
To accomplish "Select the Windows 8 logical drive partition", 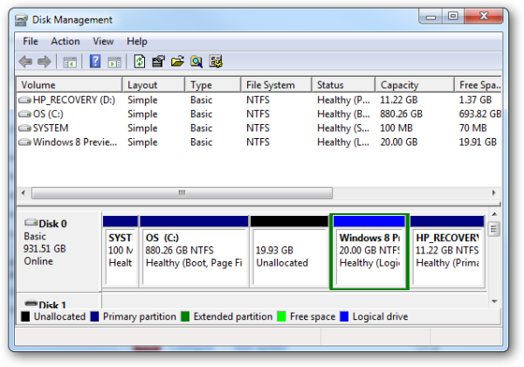I will pyautogui.click(x=369, y=255).
